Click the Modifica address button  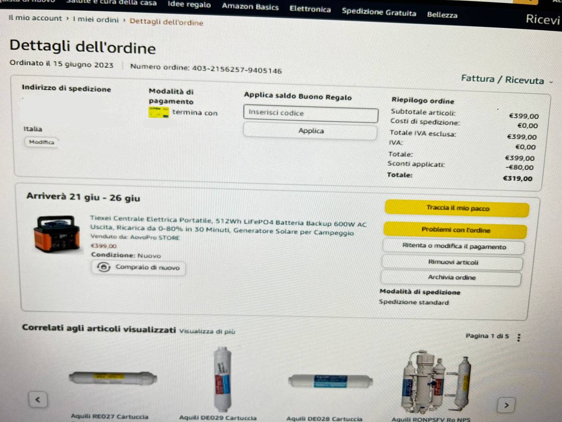pyautogui.click(x=42, y=142)
